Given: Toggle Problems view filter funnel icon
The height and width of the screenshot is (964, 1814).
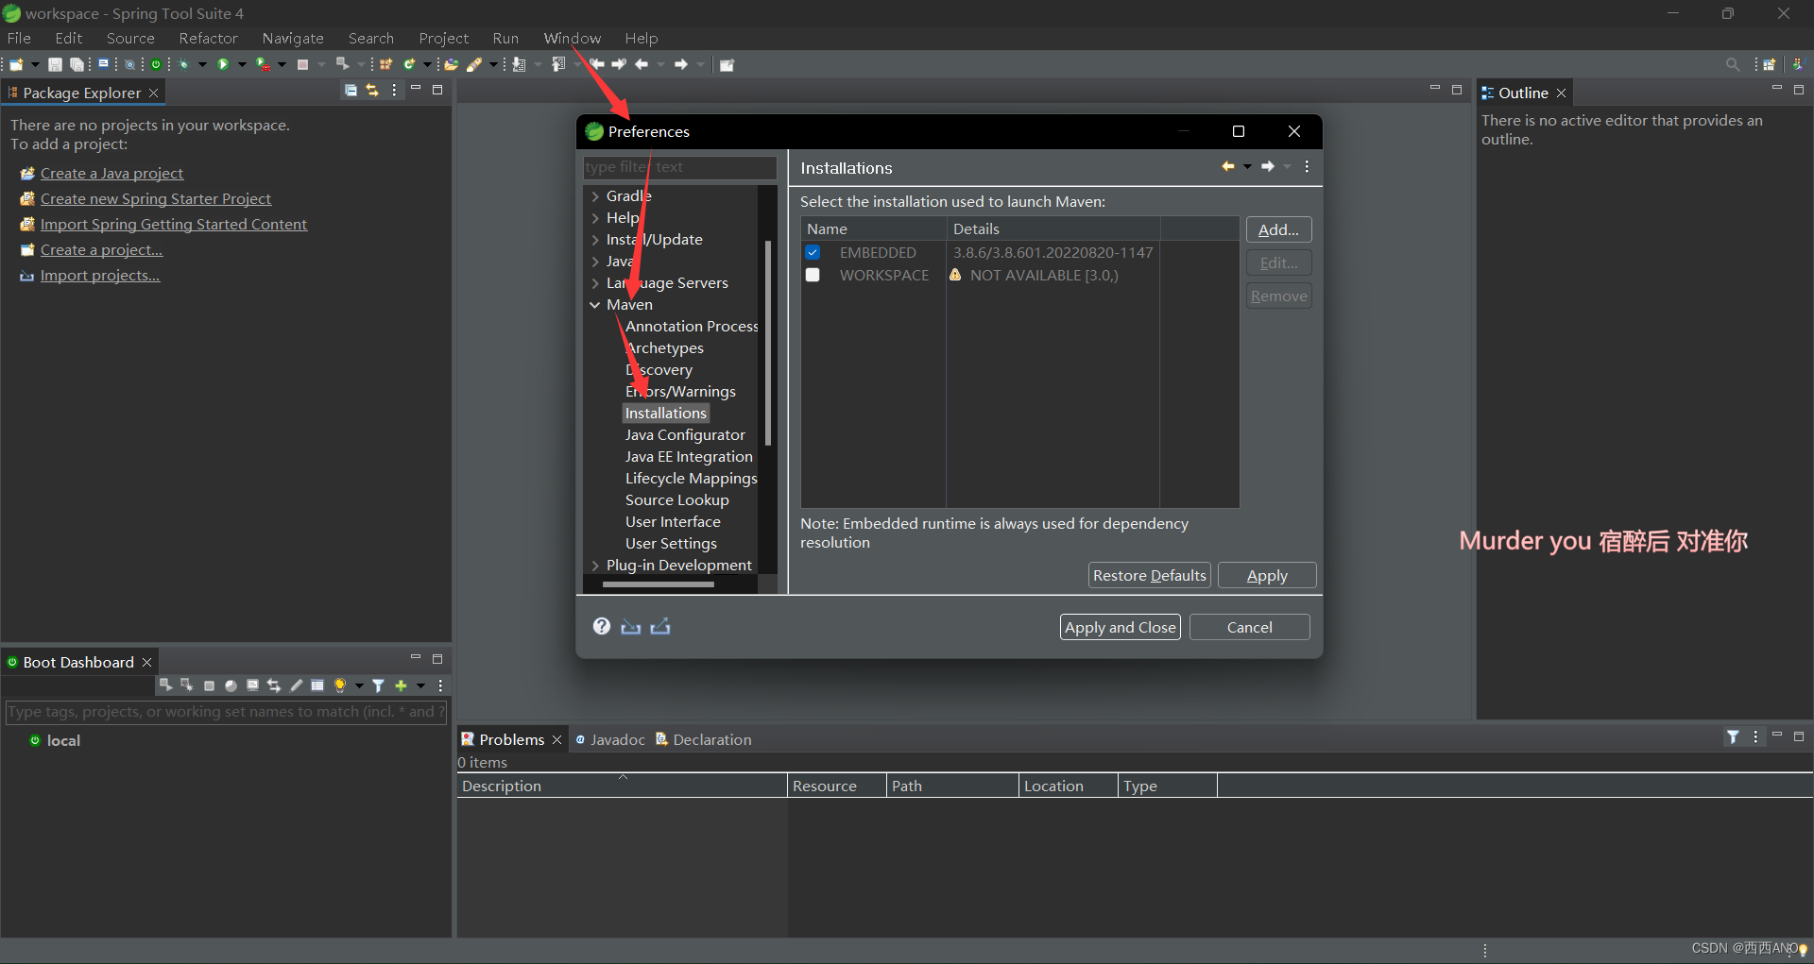Looking at the screenshot, I should (x=1733, y=736).
